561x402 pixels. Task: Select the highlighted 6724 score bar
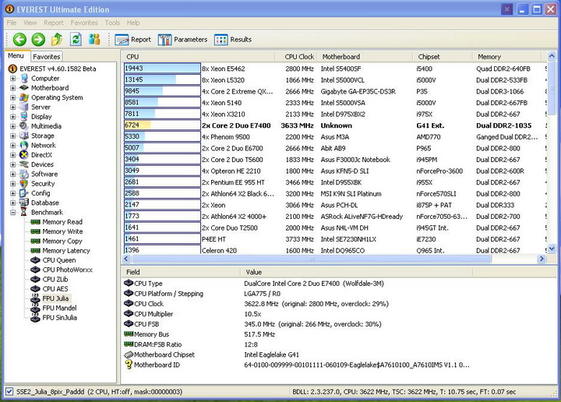coord(162,125)
